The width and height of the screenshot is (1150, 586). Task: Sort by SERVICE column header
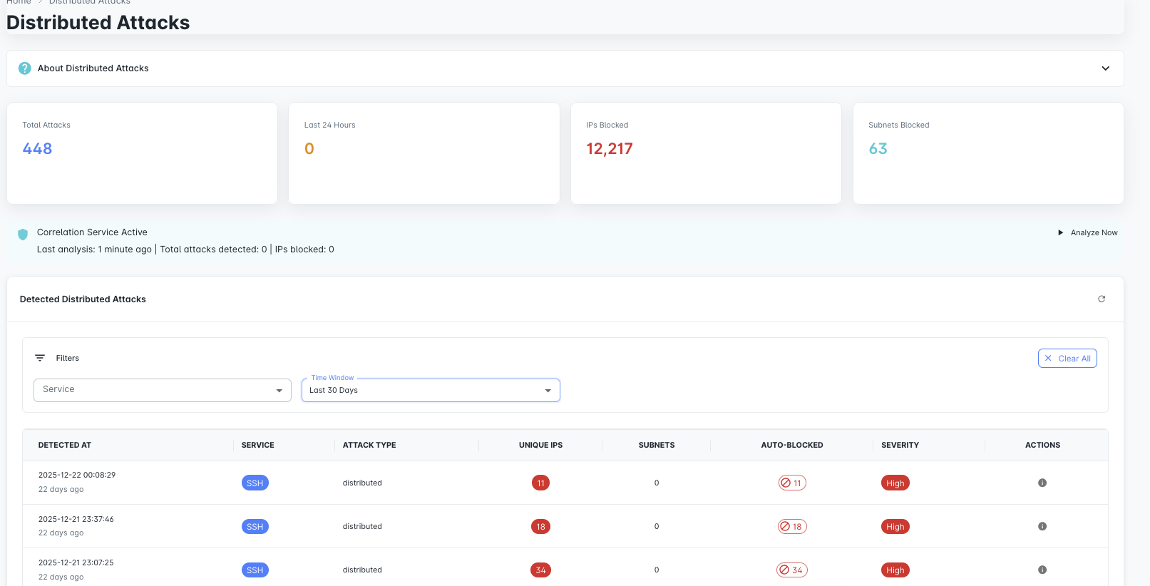(x=258, y=446)
